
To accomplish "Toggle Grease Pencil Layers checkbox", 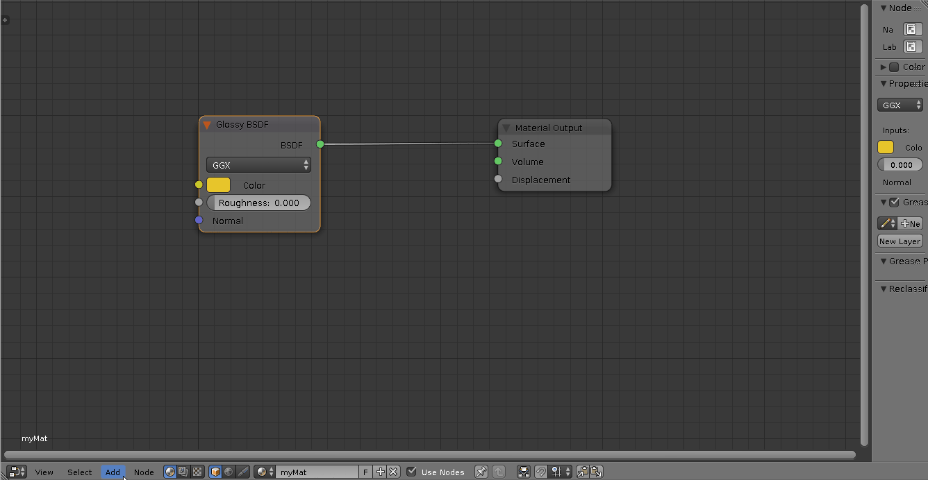I will [894, 202].
